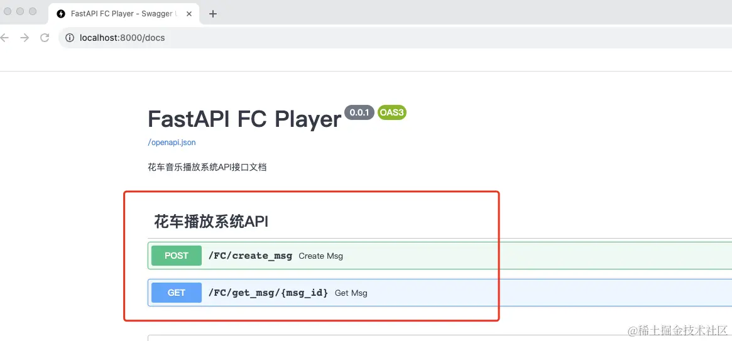Click the red window close button
Screen dimensions: 732x341
pos(6,11)
